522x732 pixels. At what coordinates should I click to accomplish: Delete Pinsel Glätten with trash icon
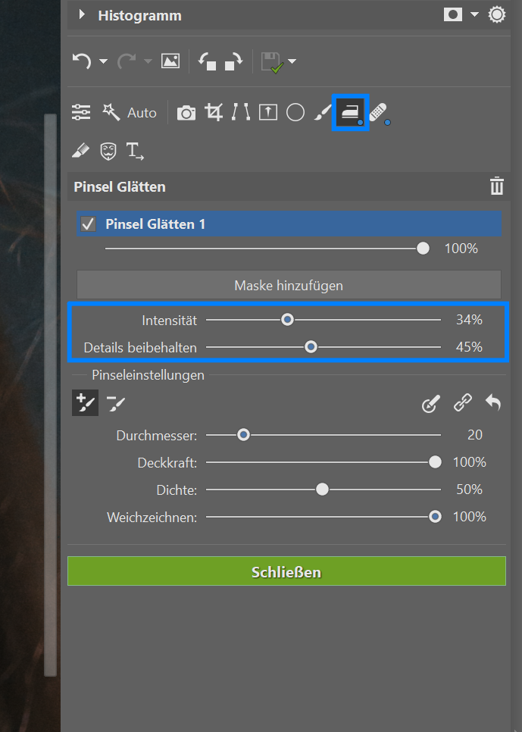tap(497, 186)
